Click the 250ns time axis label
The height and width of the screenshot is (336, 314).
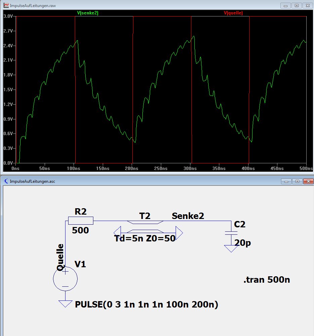tap(161, 168)
